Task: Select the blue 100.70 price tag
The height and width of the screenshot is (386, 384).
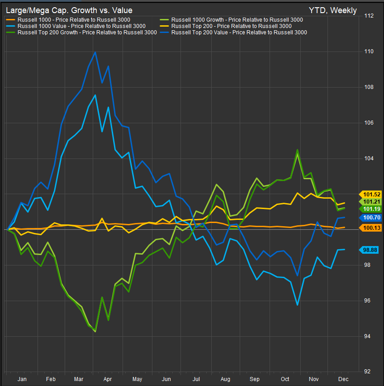Action: pyautogui.click(x=371, y=218)
